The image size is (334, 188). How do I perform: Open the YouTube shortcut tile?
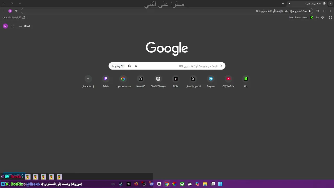228,81
